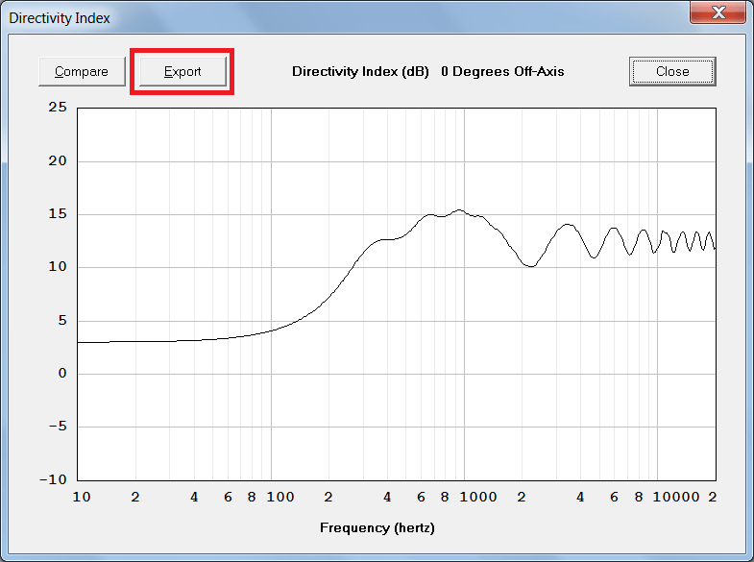Viewport: 754px width, 562px height.
Task: Select the 'Directivity Index (dB)' heading text
Action: [x=360, y=72]
